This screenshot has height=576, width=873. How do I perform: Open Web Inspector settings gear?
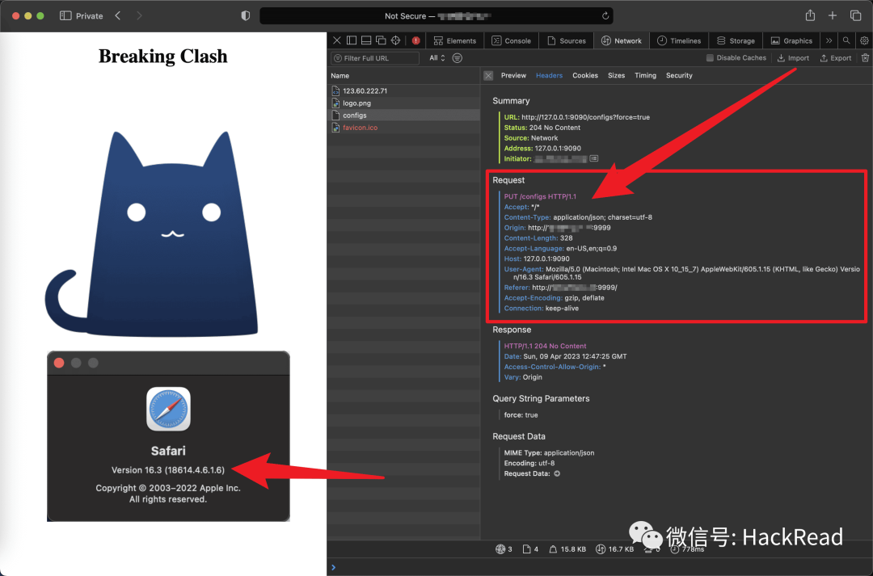pyautogui.click(x=864, y=40)
